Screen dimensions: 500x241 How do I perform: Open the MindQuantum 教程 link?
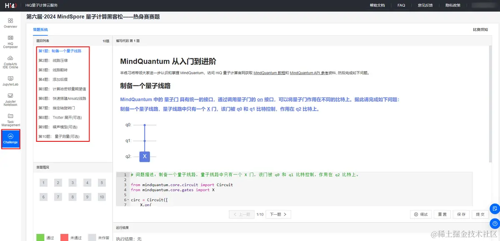click(269, 73)
